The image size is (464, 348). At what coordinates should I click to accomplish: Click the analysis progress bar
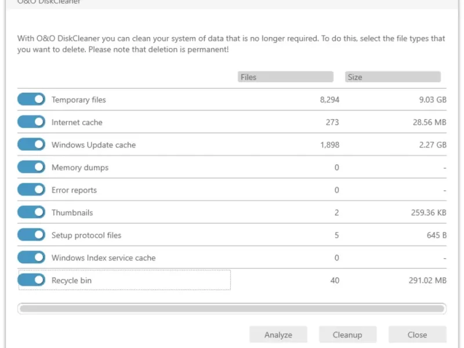tap(232, 309)
